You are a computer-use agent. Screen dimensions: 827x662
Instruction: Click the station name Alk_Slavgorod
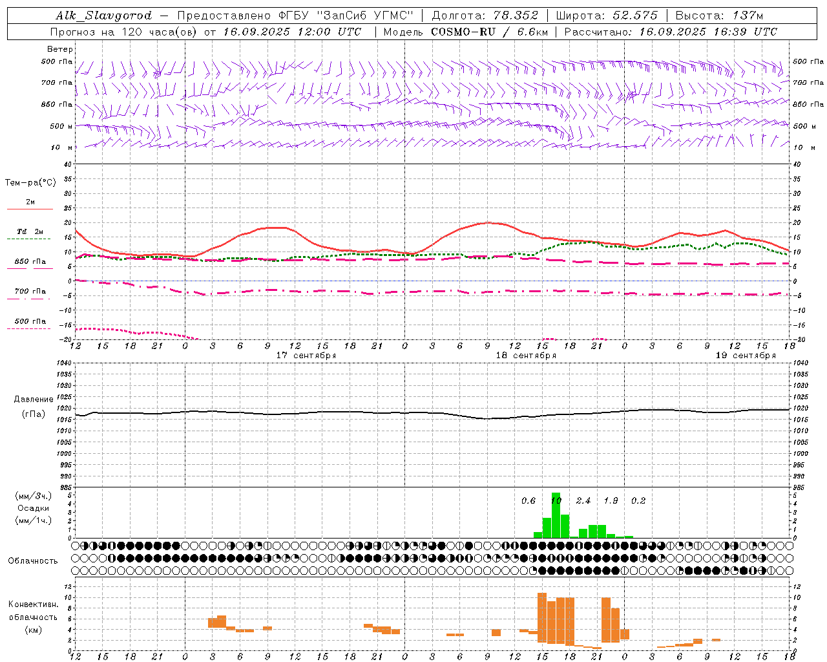point(104,16)
